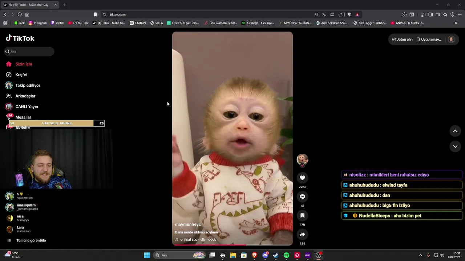Expand following list with Tümünü görüntüle
Image resolution: width=465 pixels, height=261 pixels.
31,240
